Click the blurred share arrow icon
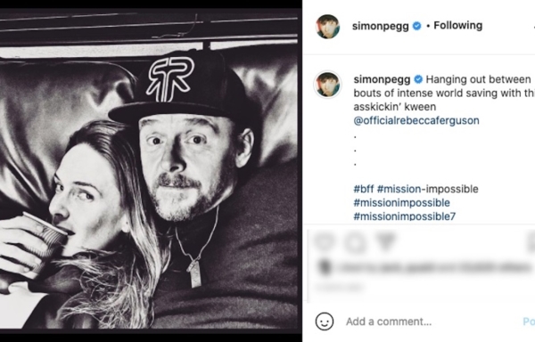This screenshot has height=342, width=535. [385, 242]
